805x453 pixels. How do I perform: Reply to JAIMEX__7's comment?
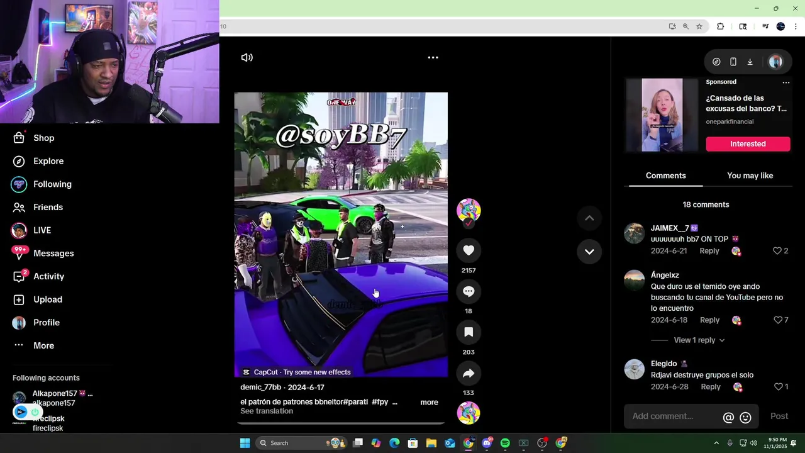point(709,251)
